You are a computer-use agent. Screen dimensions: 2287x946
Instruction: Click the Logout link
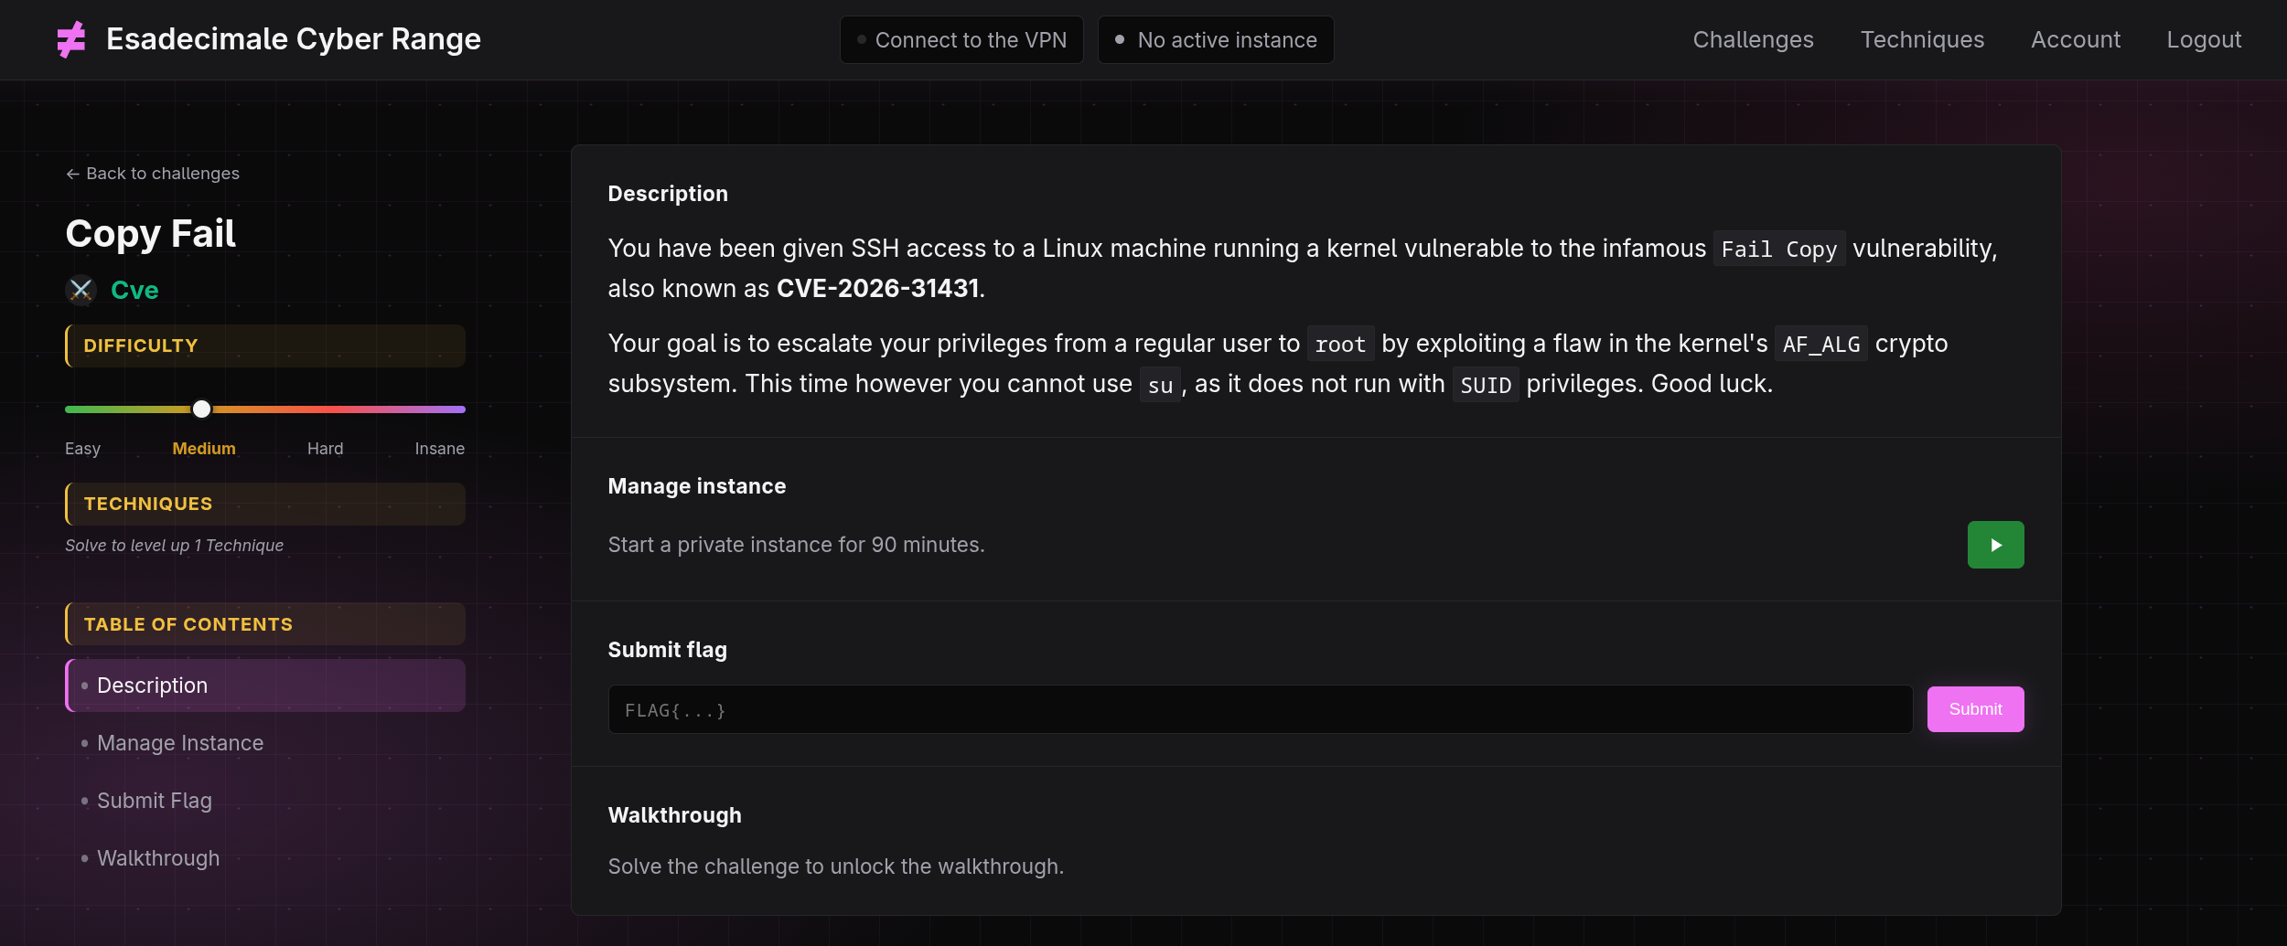2204,39
